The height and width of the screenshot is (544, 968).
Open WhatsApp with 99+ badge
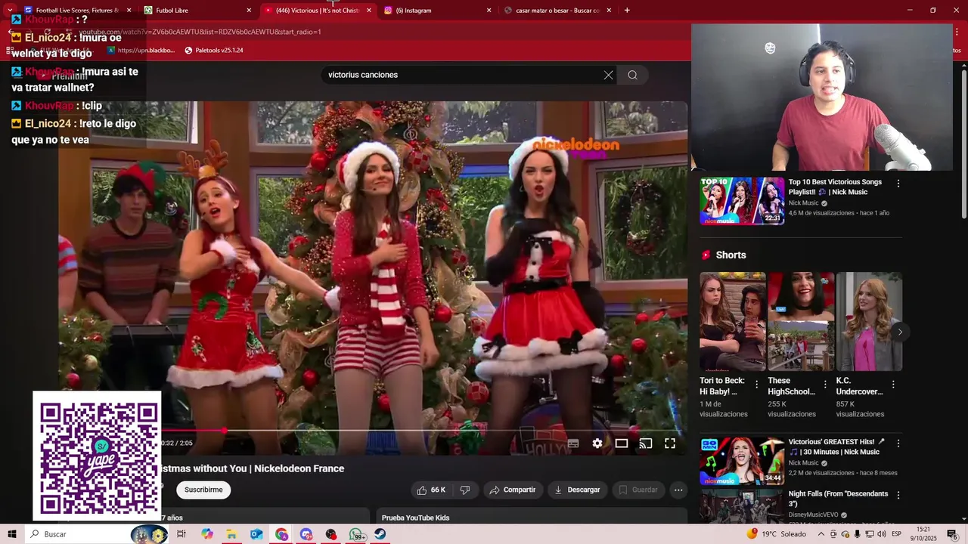(x=357, y=534)
